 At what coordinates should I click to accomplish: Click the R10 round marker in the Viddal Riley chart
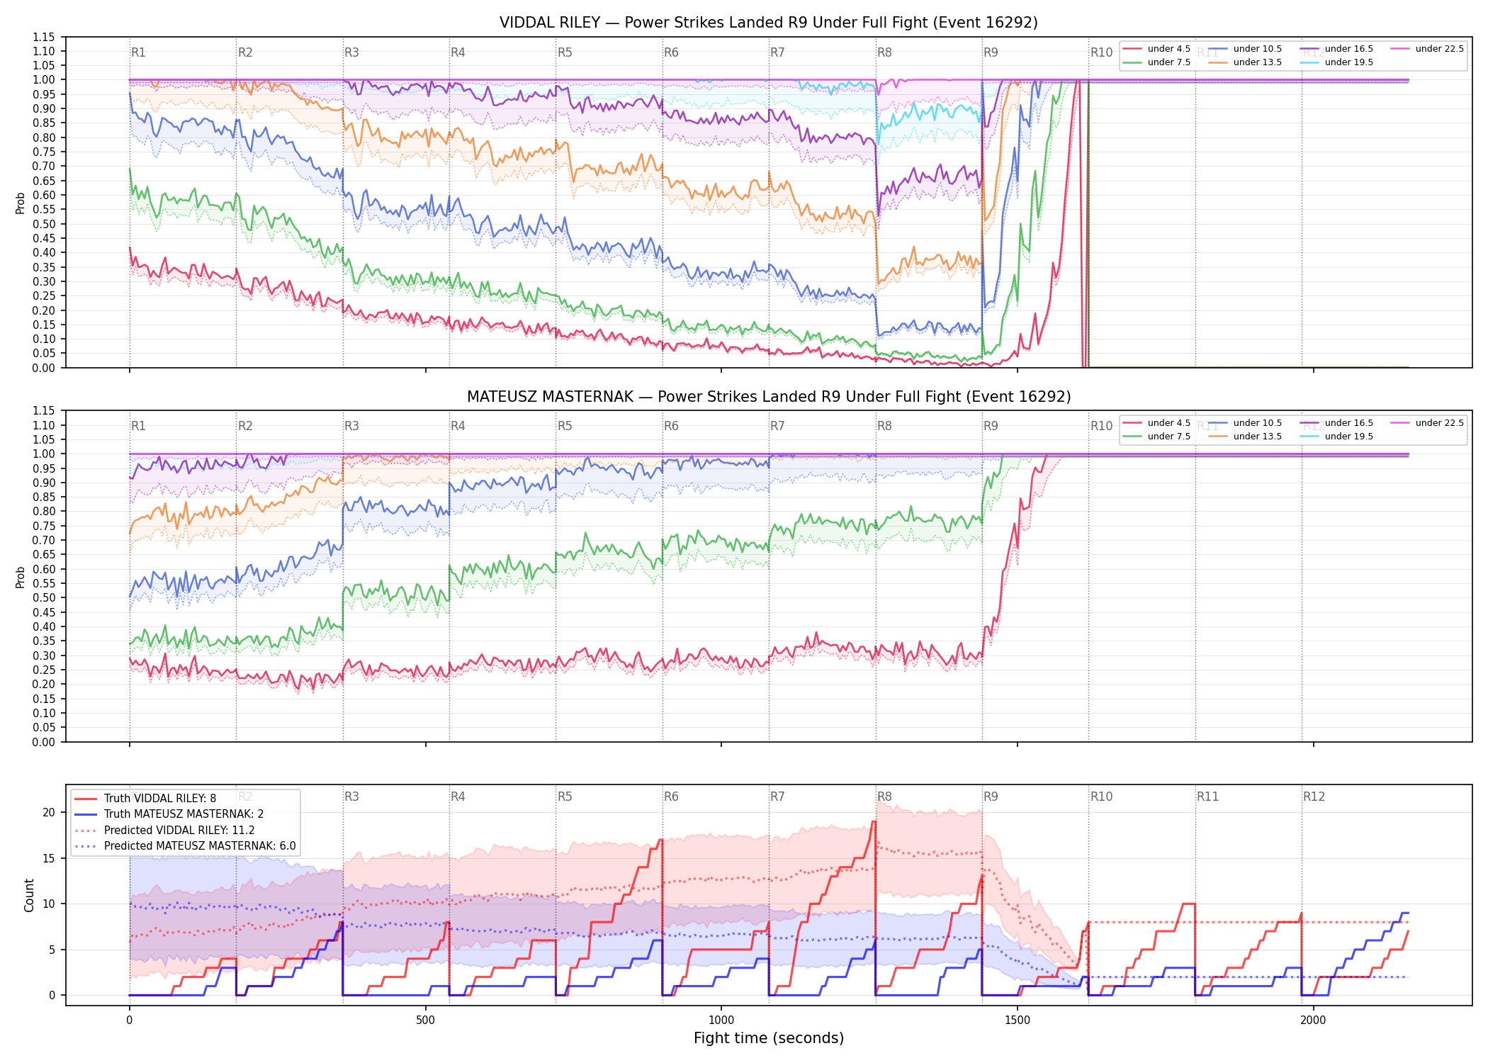pyautogui.click(x=1101, y=52)
